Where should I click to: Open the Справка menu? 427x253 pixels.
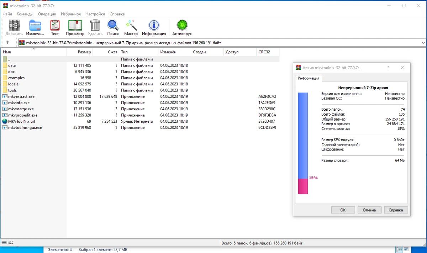117,14
